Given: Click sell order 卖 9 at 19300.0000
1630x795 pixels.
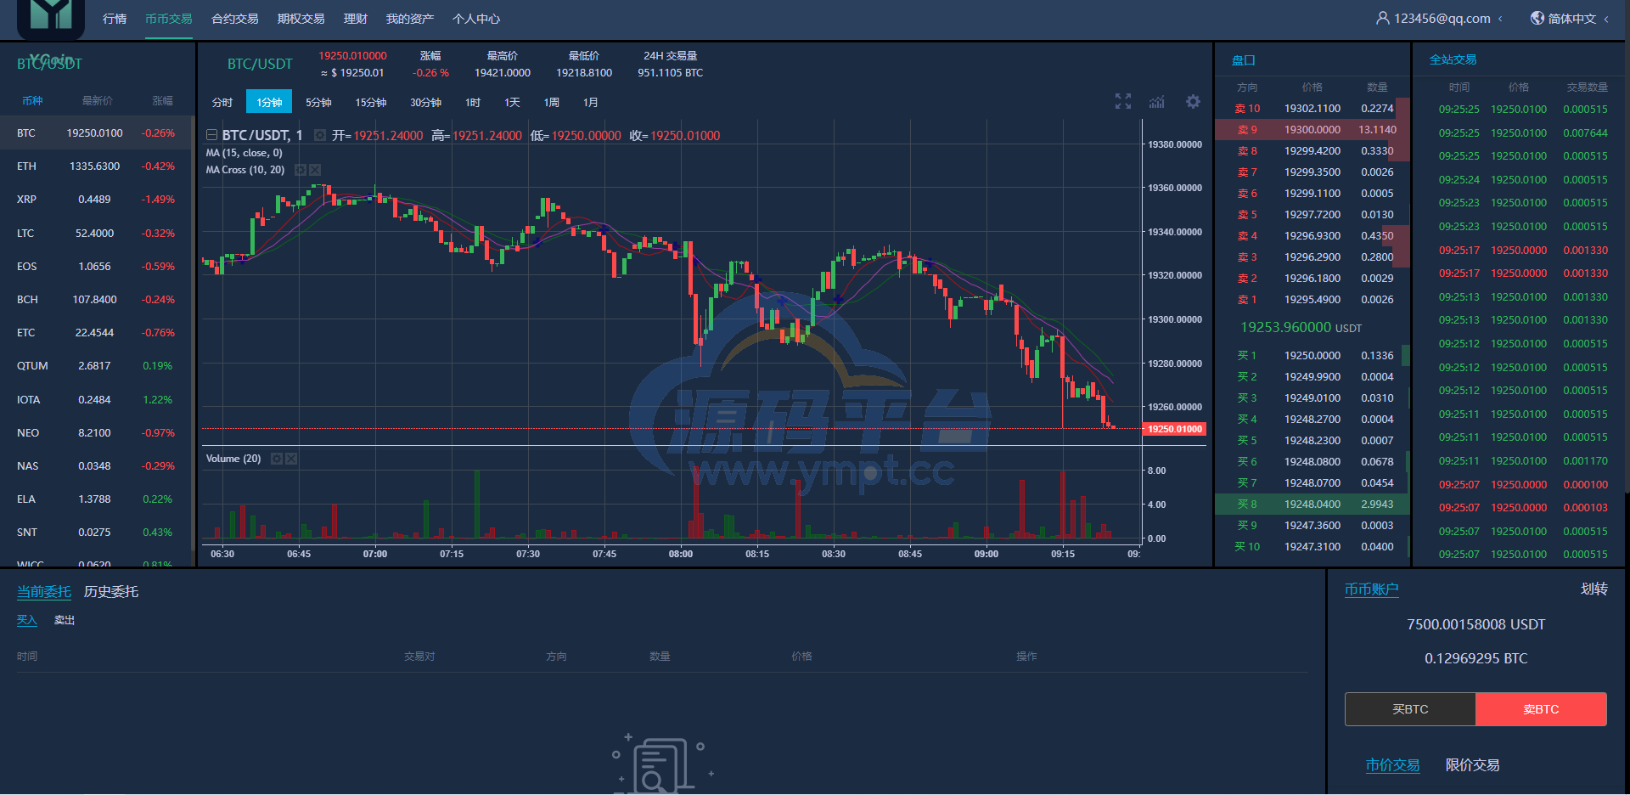Looking at the screenshot, I should point(1312,130).
